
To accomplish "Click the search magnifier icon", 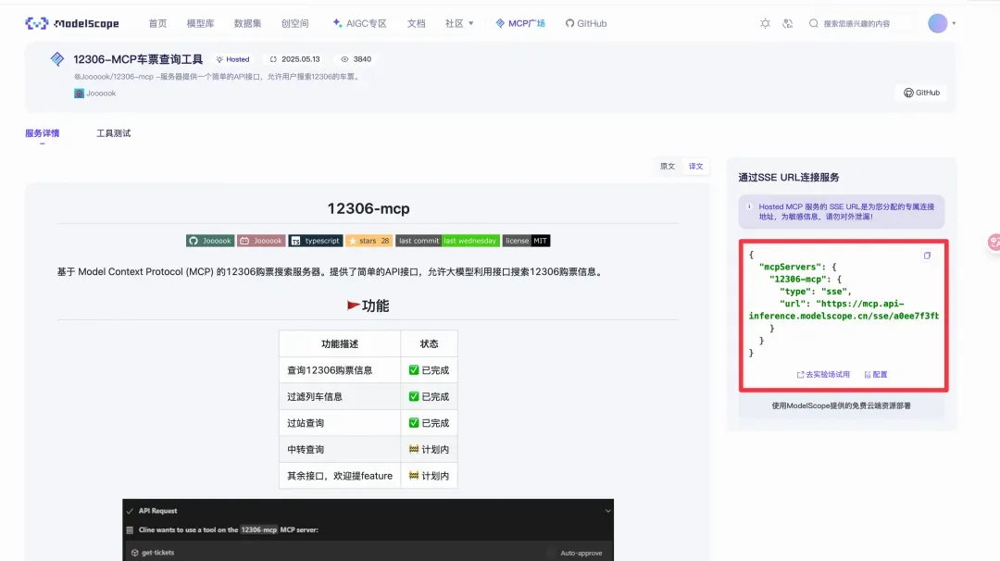I will (x=813, y=23).
